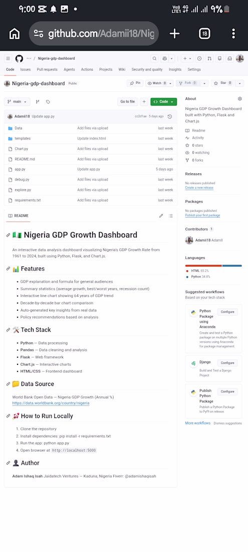Expand the main branch dropdown

tap(17, 102)
